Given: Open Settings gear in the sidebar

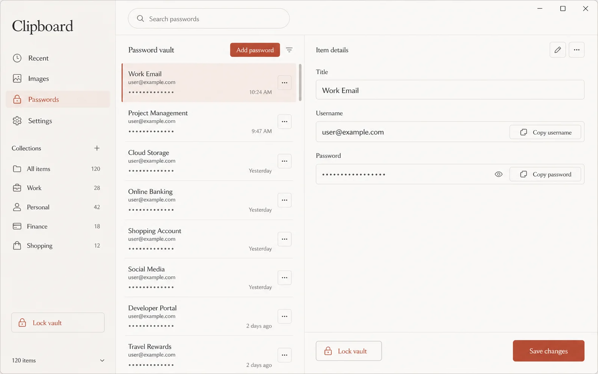Looking at the screenshot, I should 17,121.
